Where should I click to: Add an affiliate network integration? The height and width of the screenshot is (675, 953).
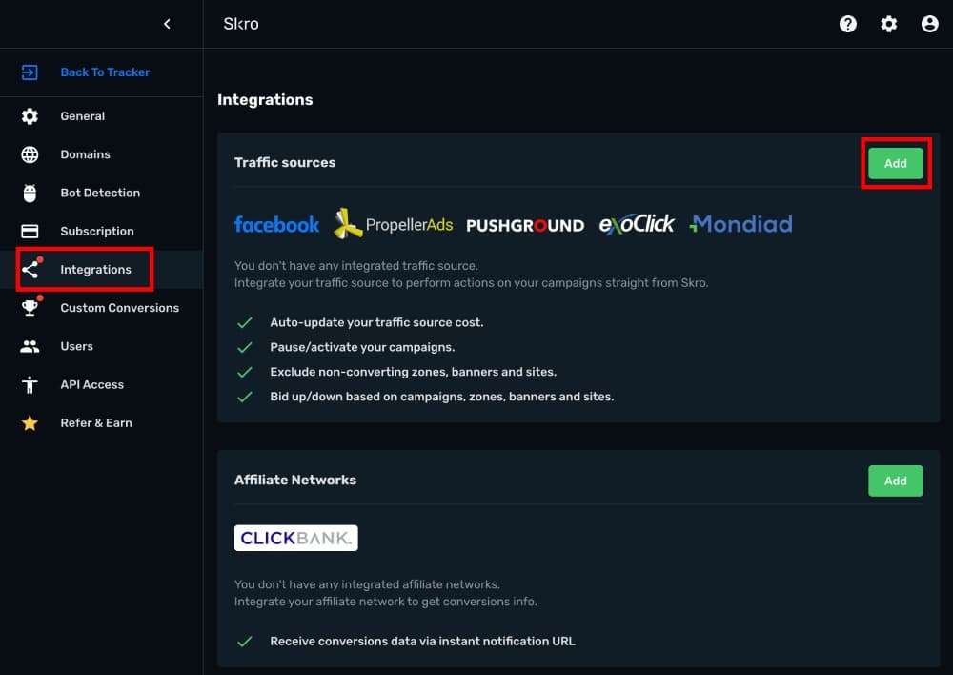click(895, 481)
